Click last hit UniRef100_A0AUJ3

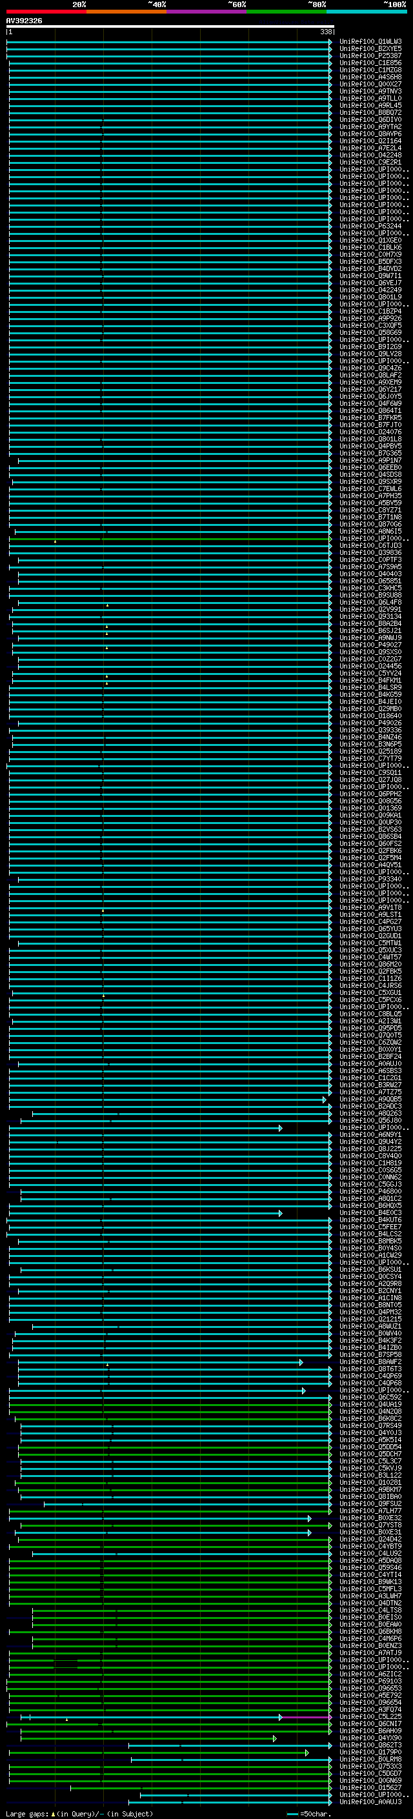tap(370, 1802)
